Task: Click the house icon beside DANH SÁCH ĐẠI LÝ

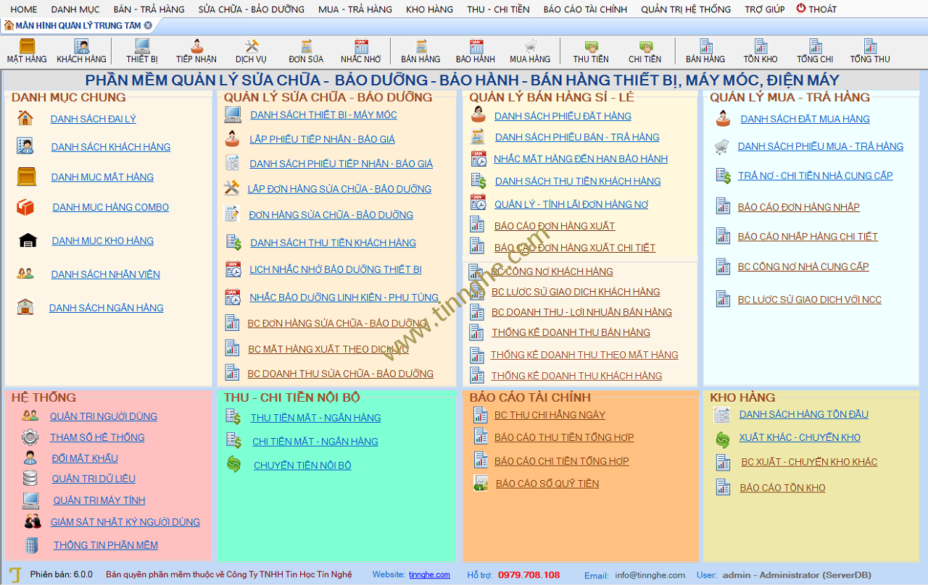Action: pyautogui.click(x=25, y=118)
